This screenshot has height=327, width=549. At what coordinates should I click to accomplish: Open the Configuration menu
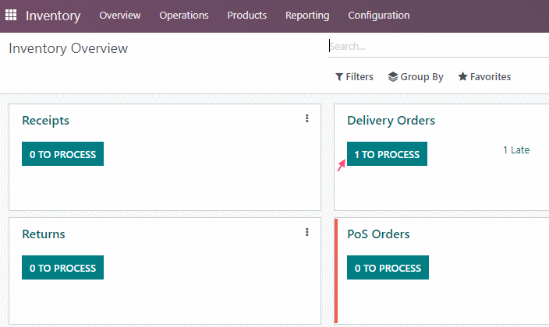(378, 16)
